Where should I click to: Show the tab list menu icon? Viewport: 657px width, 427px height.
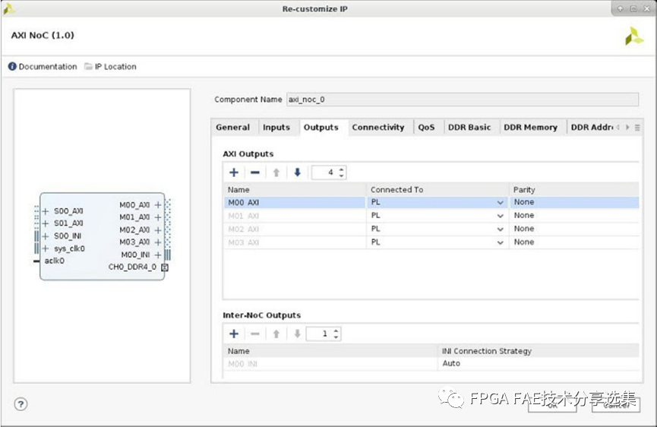click(x=637, y=128)
